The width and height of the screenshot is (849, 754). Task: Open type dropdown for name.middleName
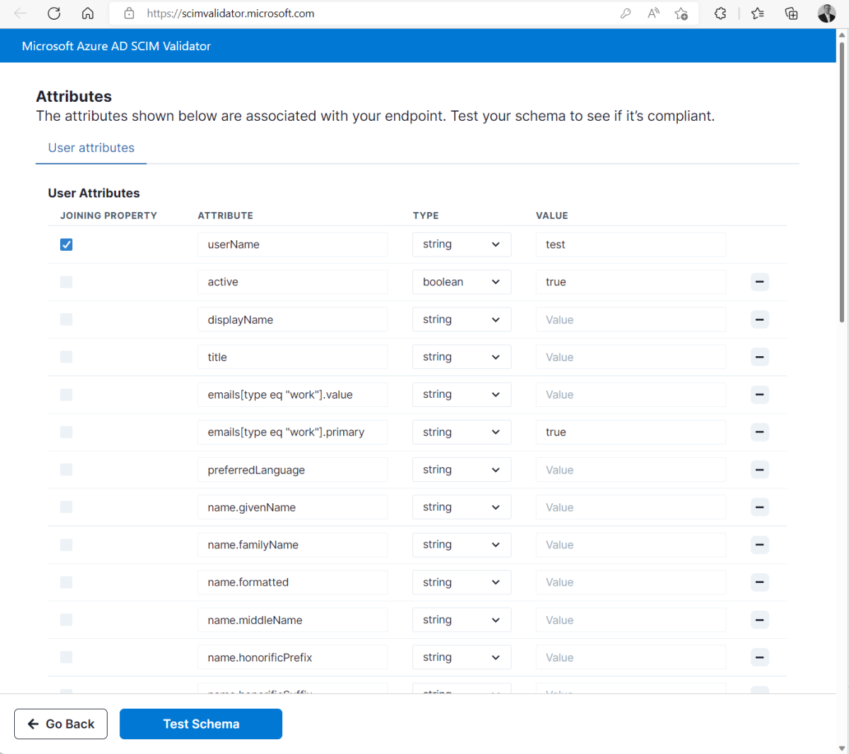461,620
